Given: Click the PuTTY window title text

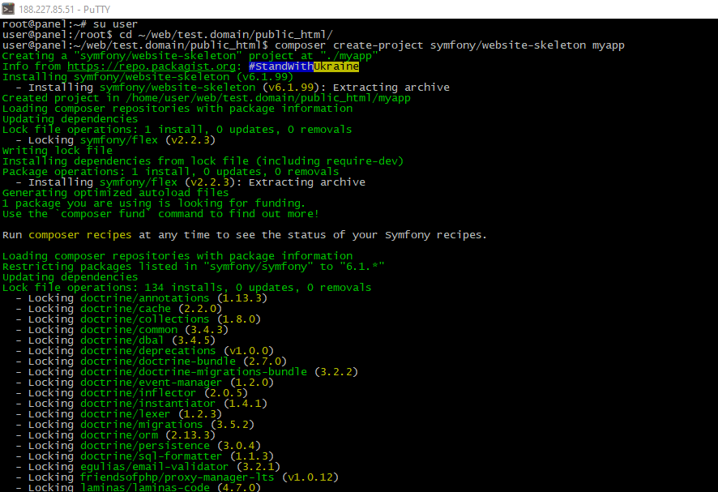Looking at the screenshot, I should (x=65, y=9).
